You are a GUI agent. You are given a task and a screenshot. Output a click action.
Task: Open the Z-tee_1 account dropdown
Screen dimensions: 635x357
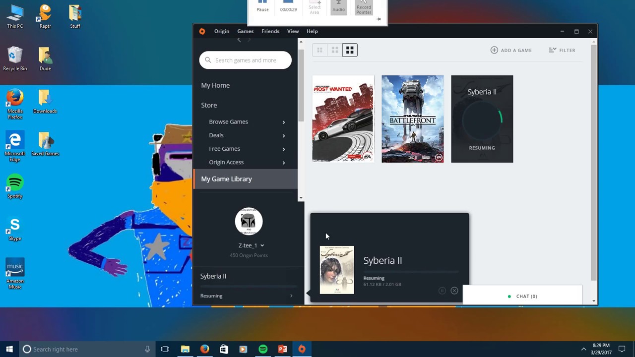click(x=262, y=245)
